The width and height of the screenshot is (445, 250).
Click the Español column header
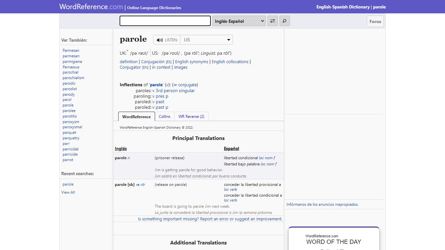point(231,148)
